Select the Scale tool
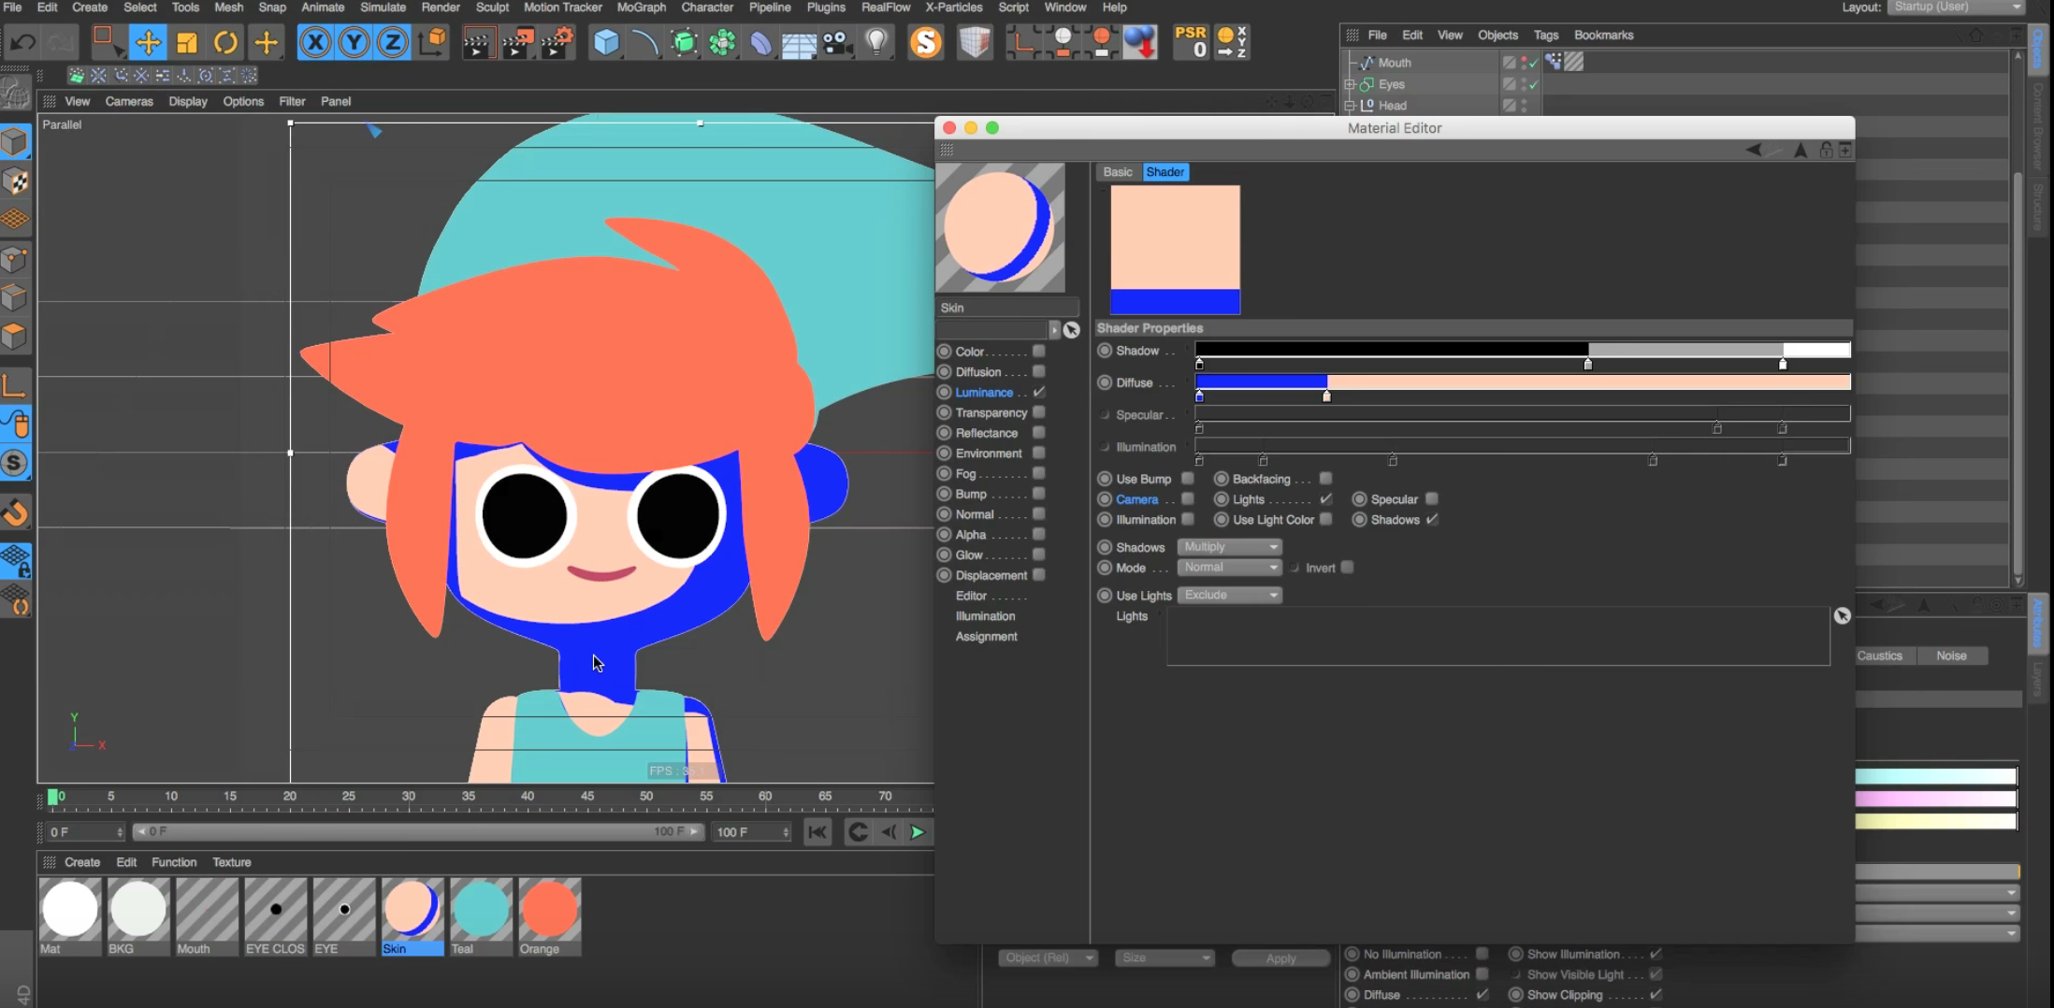The height and width of the screenshot is (1008, 2054). point(187,42)
